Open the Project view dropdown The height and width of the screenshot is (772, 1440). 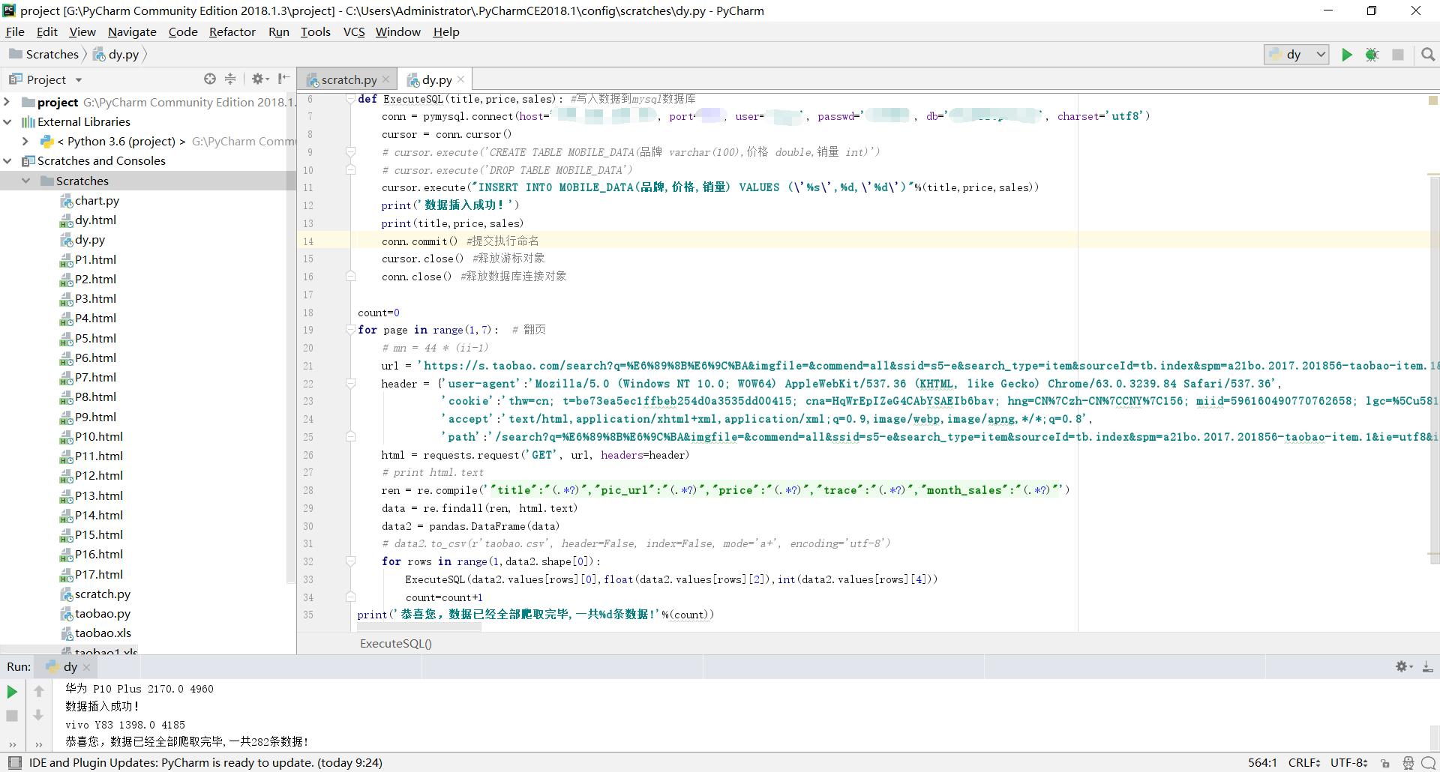click(78, 79)
